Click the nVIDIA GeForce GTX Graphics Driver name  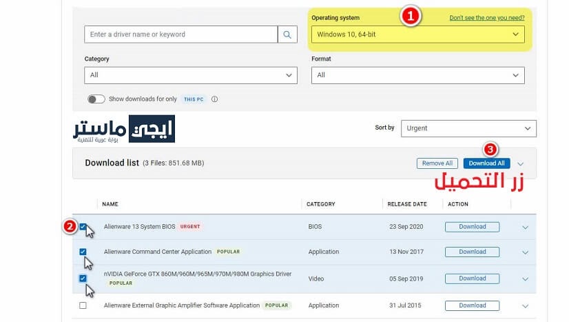pos(198,274)
